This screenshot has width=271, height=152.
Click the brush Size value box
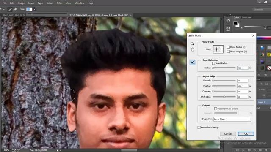[x=29, y=9]
